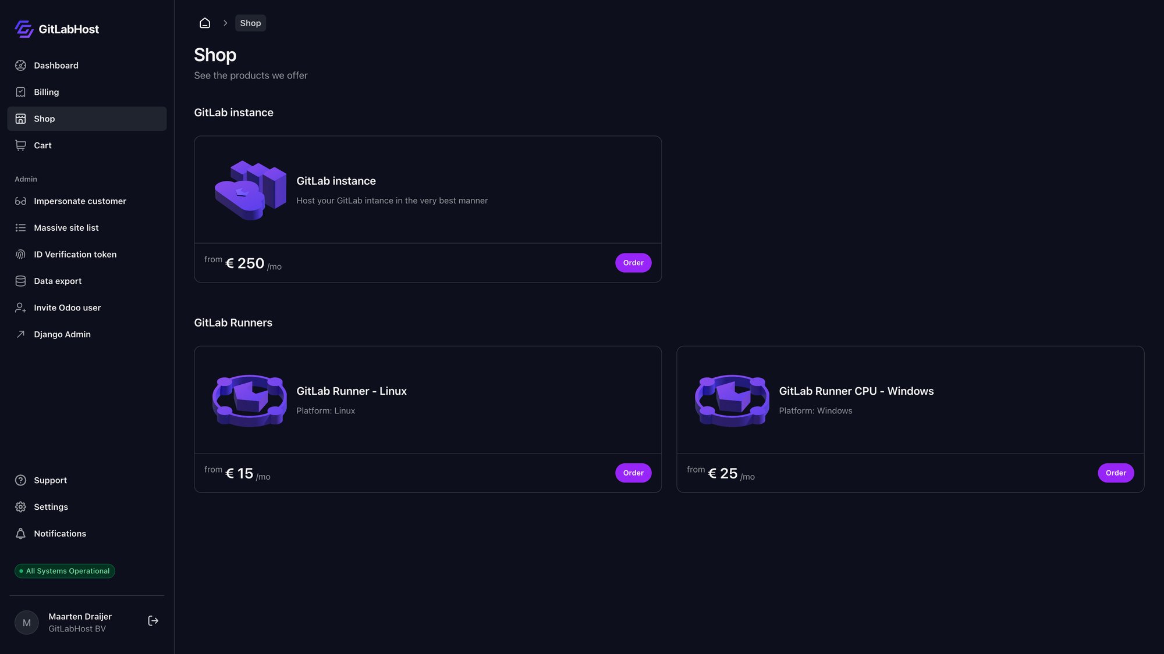The height and width of the screenshot is (654, 1164).
Task: Click the Impersonate customer glasses icon
Action: (x=20, y=201)
